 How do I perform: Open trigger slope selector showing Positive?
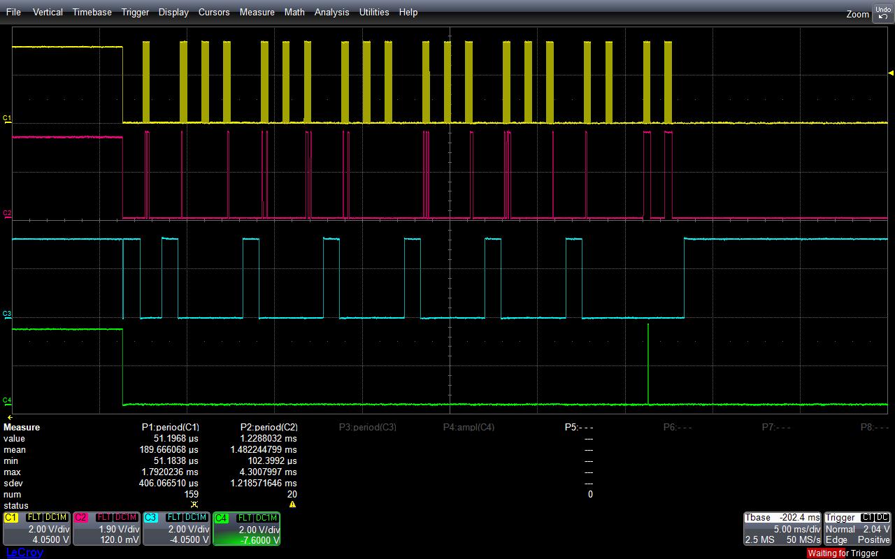click(873, 539)
